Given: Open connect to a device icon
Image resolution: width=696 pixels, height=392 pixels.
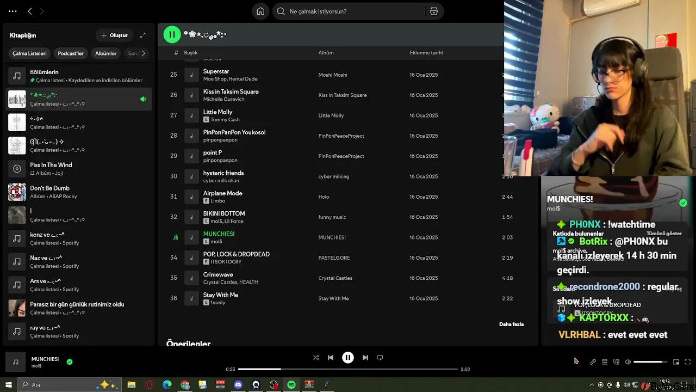Looking at the screenshot, I should pyautogui.click(x=616, y=362).
